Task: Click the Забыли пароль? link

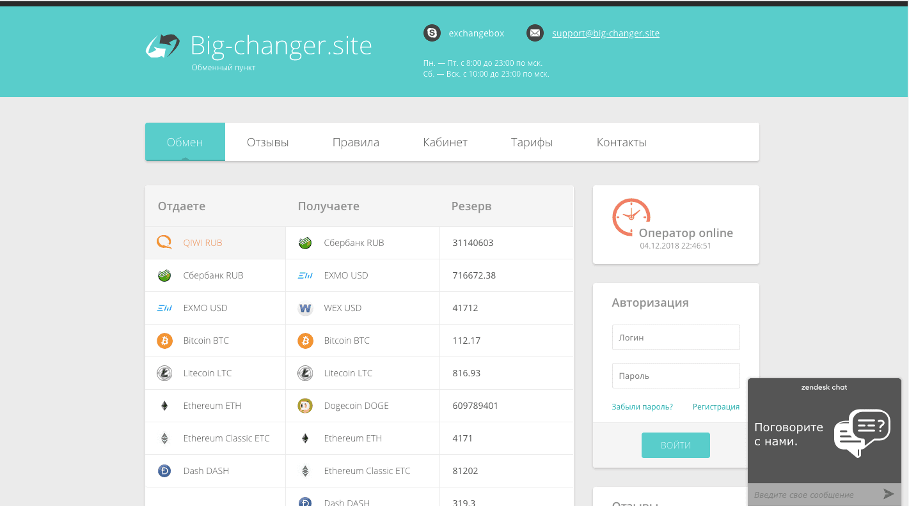Action: point(642,406)
